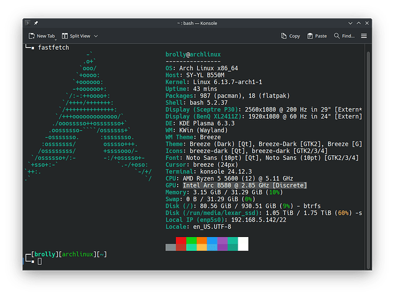Click the Packages: 987 (pacman) line

coord(228,96)
